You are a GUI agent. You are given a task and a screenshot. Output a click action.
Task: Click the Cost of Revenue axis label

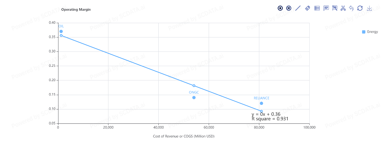click(x=184, y=136)
